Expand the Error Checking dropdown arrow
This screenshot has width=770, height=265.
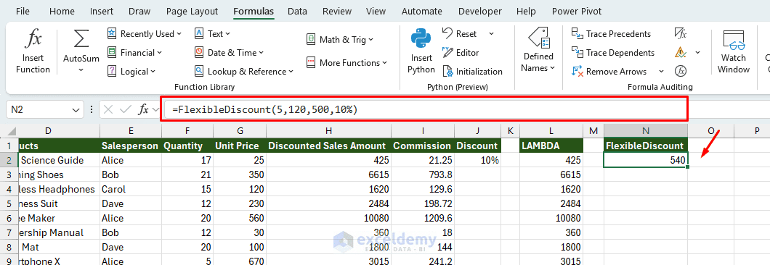pyautogui.click(x=697, y=52)
